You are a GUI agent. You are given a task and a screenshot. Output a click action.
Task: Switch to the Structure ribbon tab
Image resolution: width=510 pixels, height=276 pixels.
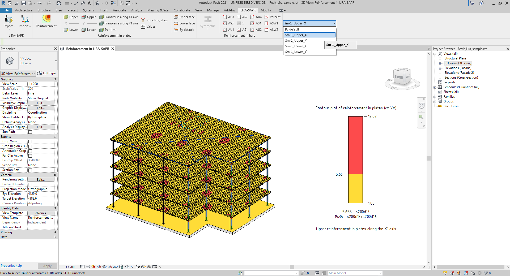coord(44,10)
